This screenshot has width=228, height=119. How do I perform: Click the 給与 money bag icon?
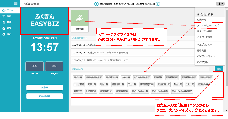(4, 28)
